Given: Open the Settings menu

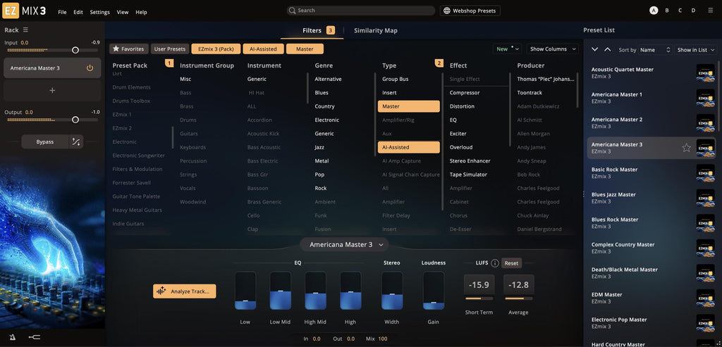Looking at the screenshot, I should click(99, 12).
